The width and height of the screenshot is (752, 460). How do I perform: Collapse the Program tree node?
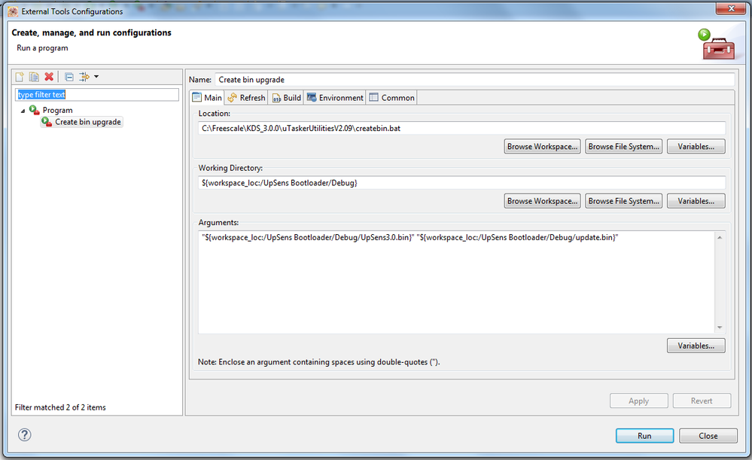pyautogui.click(x=23, y=111)
